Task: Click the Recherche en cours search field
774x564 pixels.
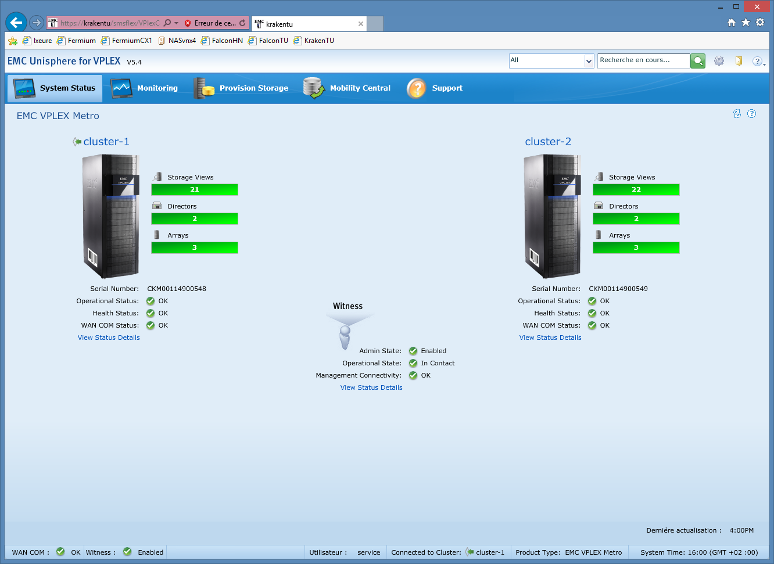Action: (643, 60)
